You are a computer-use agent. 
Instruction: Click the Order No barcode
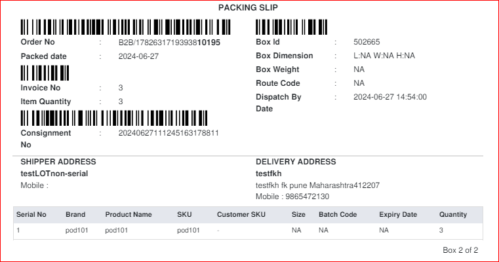click(x=125, y=27)
